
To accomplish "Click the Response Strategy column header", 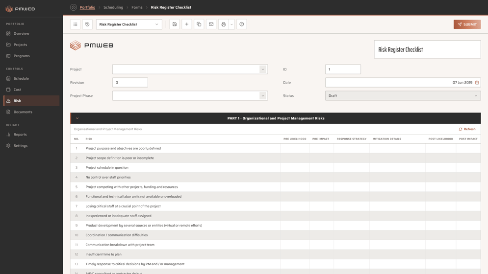I will pyautogui.click(x=351, y=139).
